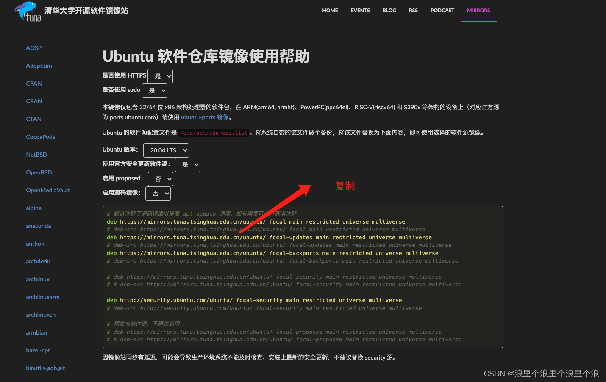Open archlinux sidebar link
606x382 pixels.
point(38,279)
